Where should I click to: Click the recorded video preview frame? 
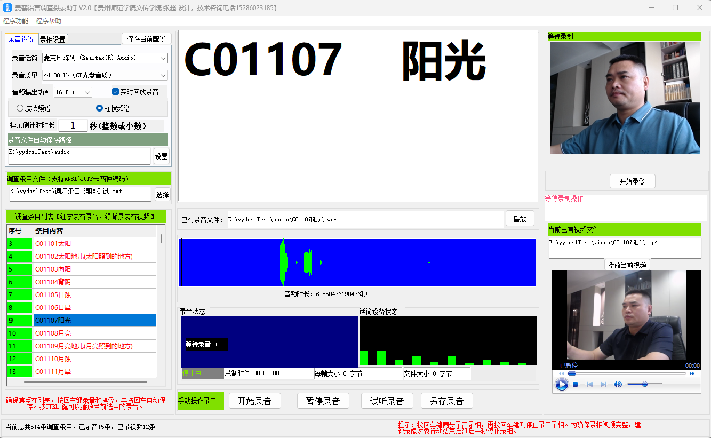tap(627, 315)
